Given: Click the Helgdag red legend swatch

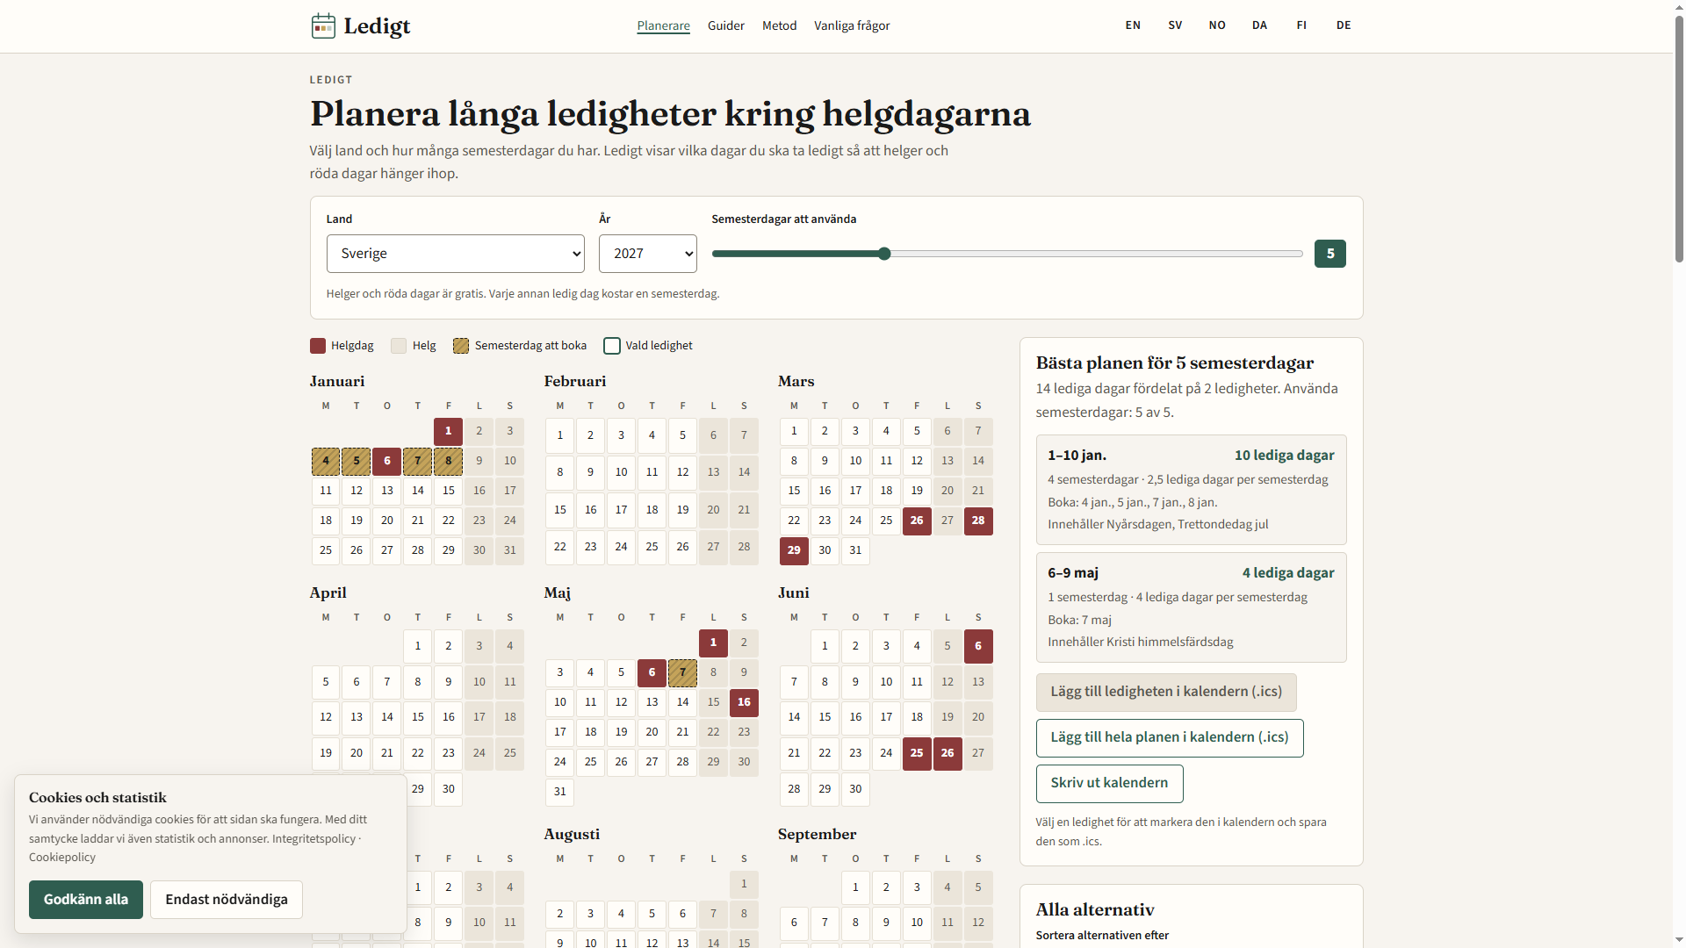Looking at the screenshot, I should tap(318, 346).
